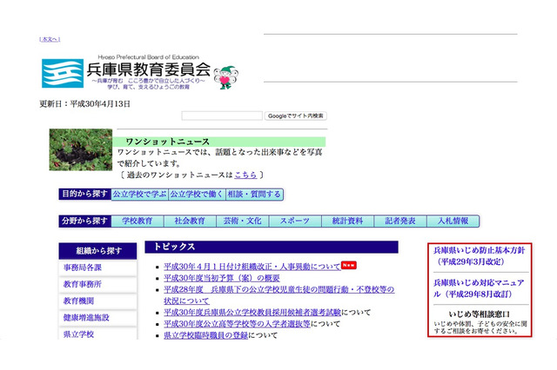Click the fairy mascot character image
557x370 pixels.
226,76
